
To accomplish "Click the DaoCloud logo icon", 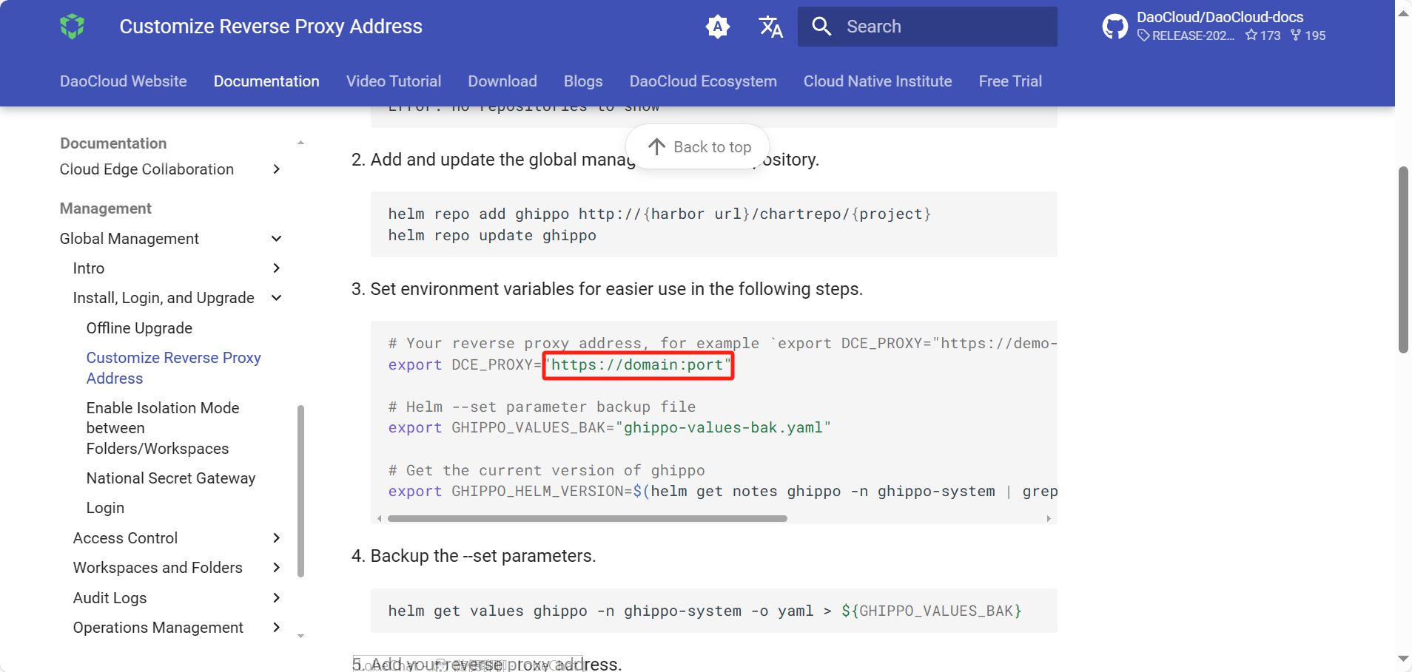I will tap(73, 27).
